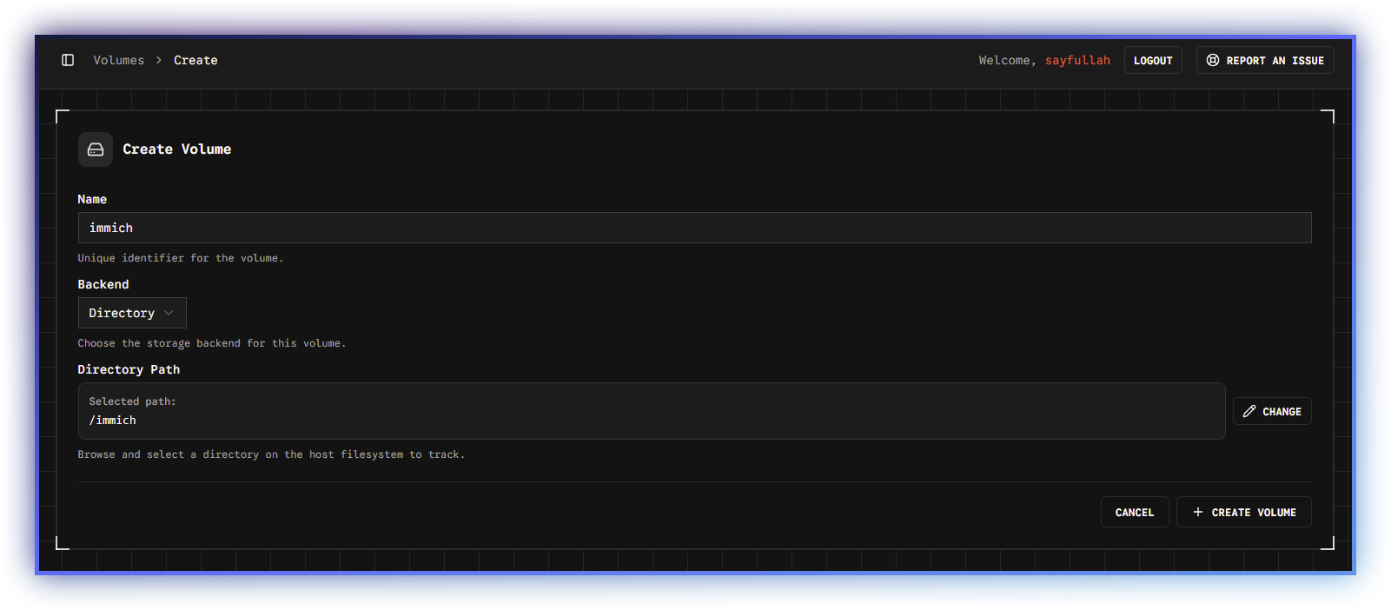
Task: Click the Create Volume page heading
Action: [x=177, y=149]
